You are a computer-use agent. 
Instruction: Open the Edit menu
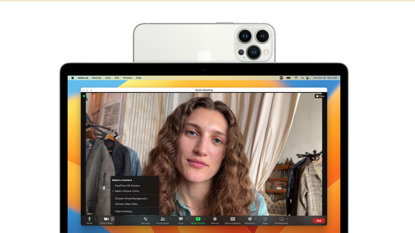(x=117, y=78)
